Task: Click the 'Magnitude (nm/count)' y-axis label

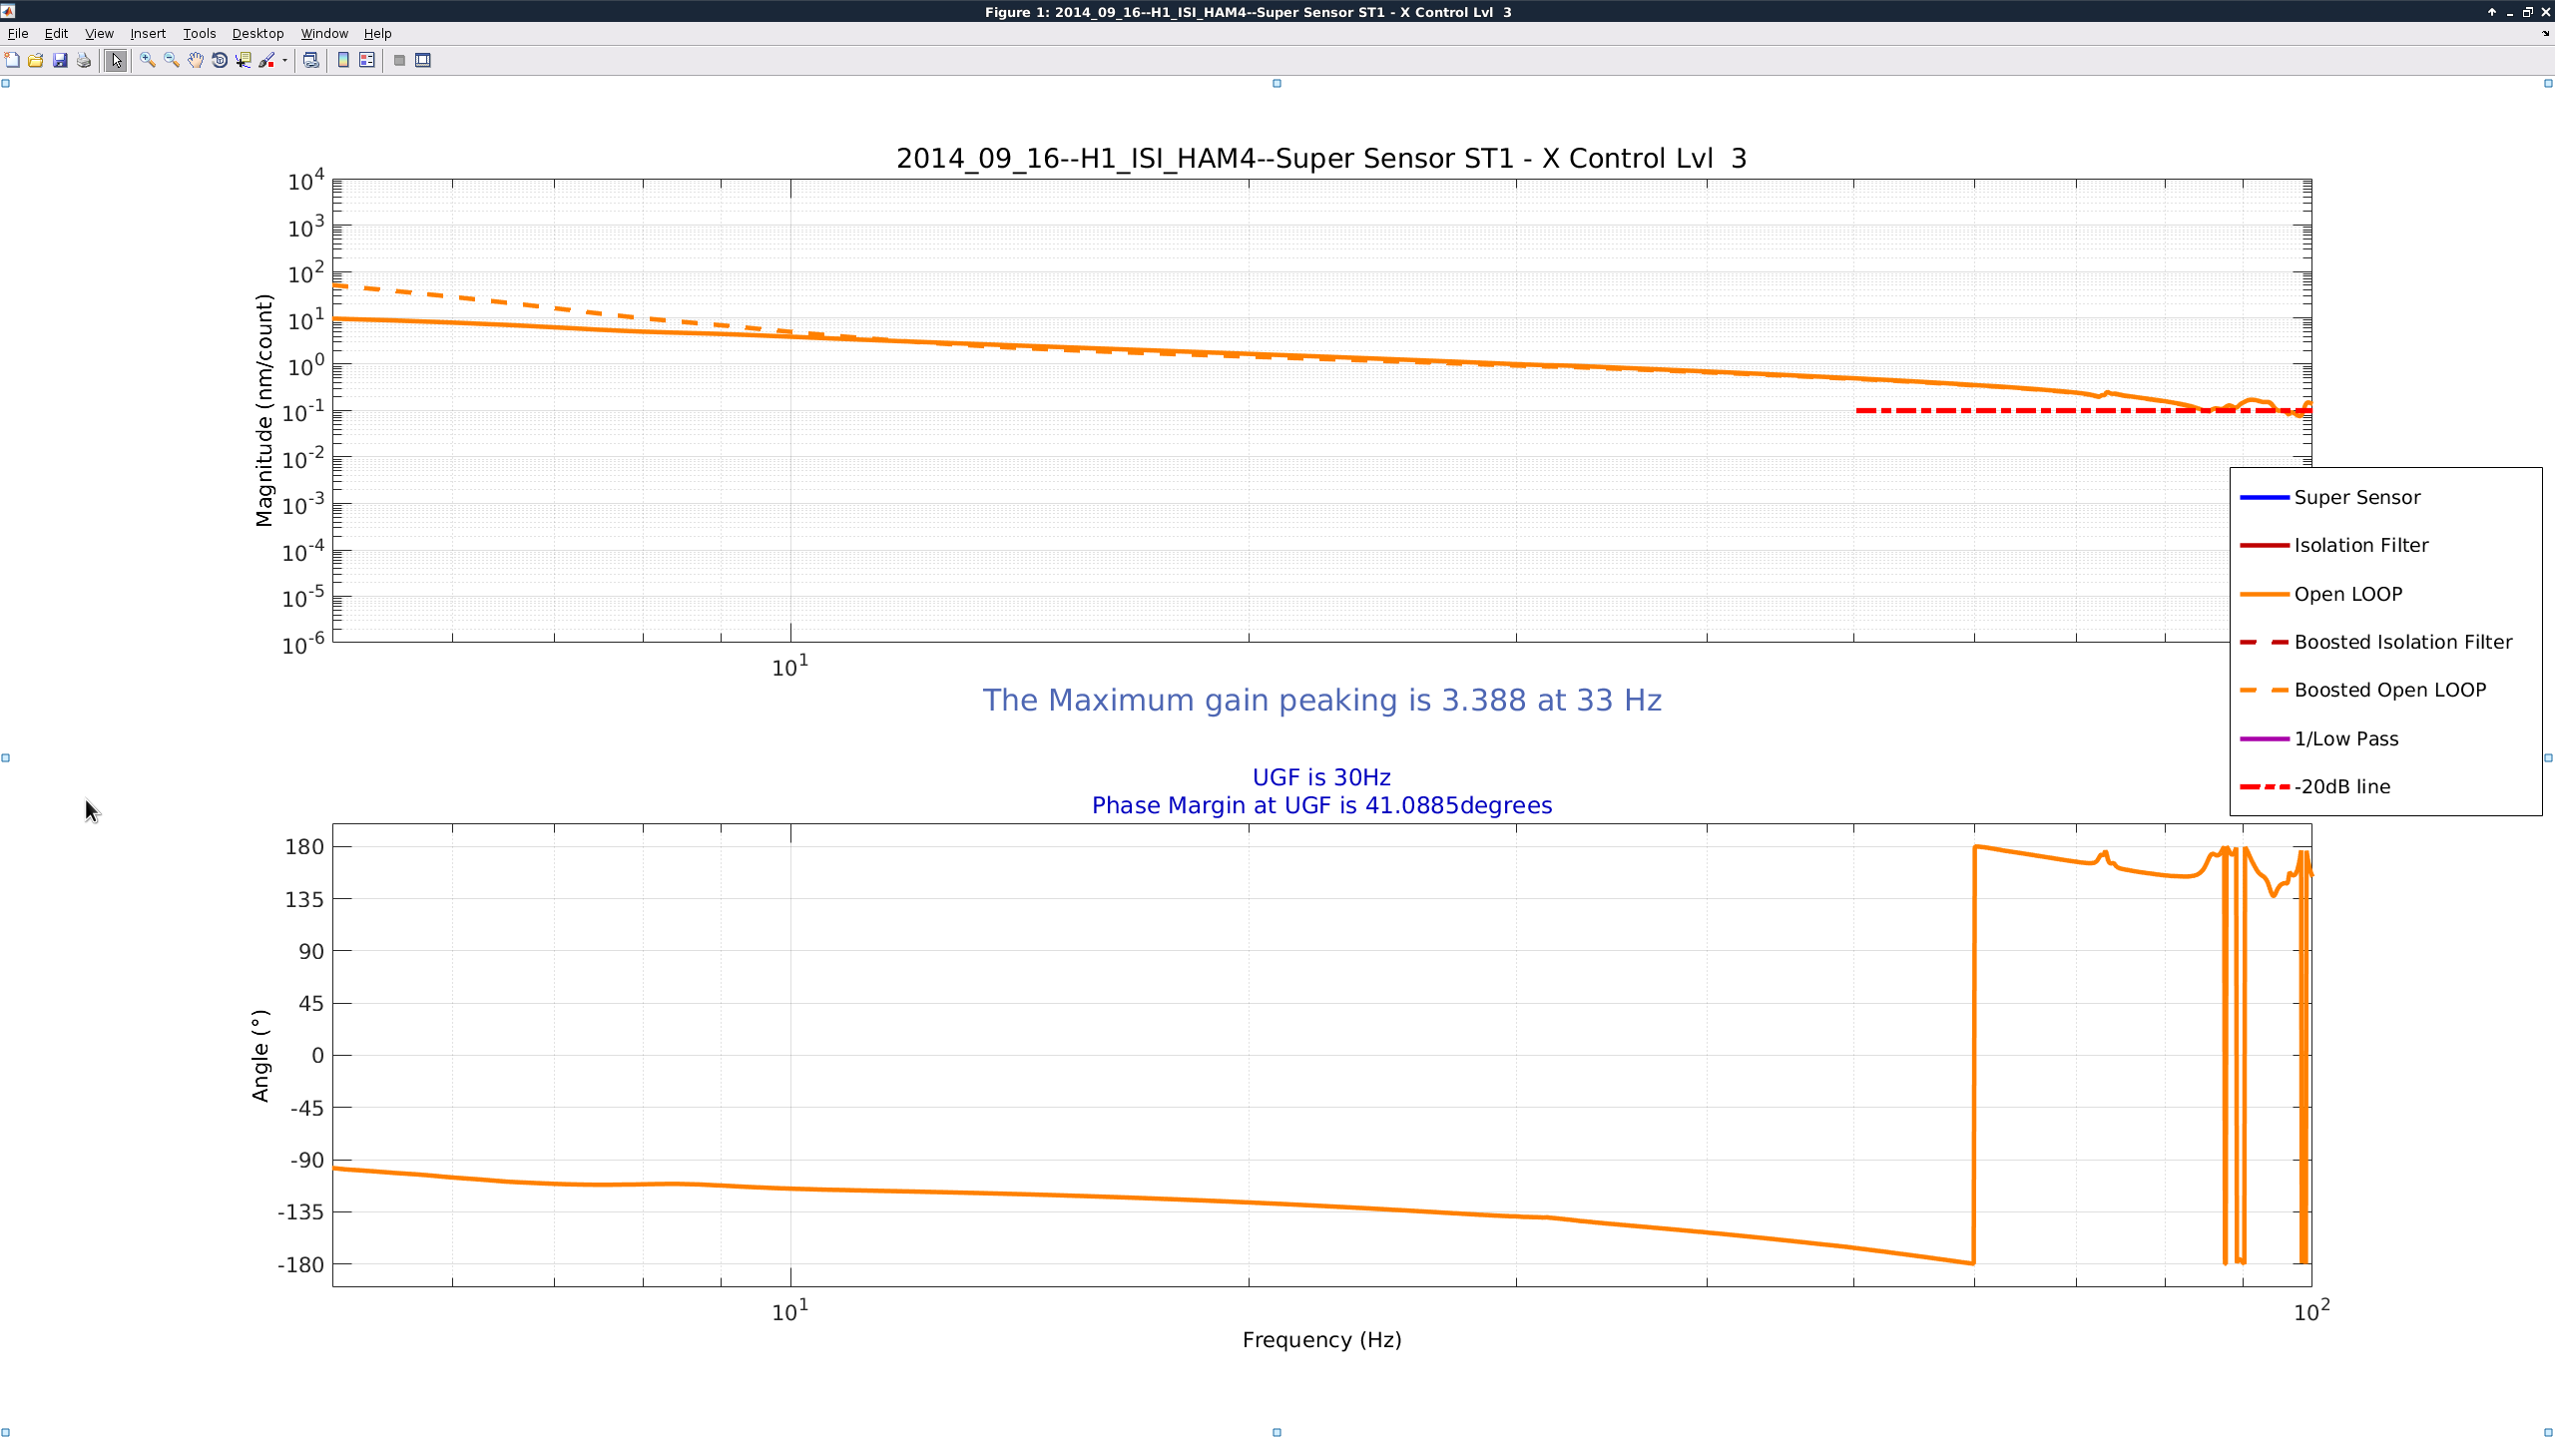Action: pyautogui.click(x=263, y=410)
